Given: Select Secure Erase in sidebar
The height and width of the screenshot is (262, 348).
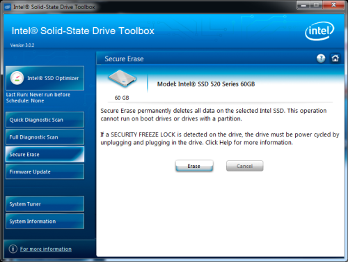Looking at the screenshot, I should point(45,154).
